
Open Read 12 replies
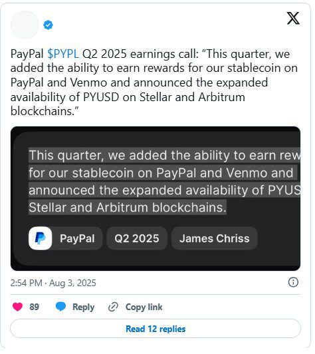pos(156,329)
